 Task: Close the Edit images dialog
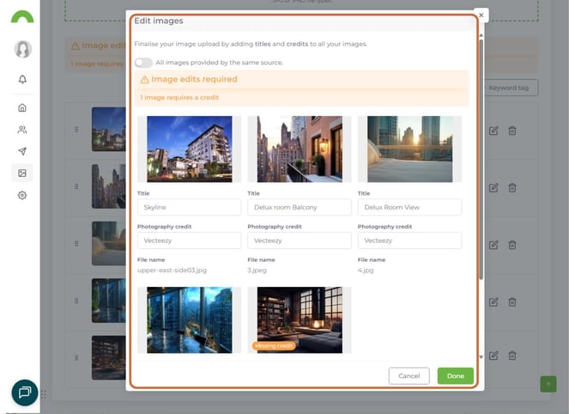pos(481,15)
